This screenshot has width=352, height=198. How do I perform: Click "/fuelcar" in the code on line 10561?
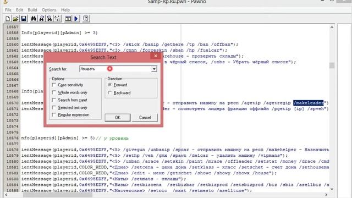(209, 50)
